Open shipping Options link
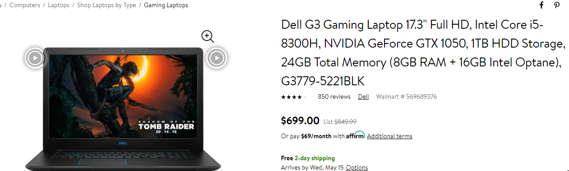The height and width of the screenshot is (171, 569). tap(356, 167)
